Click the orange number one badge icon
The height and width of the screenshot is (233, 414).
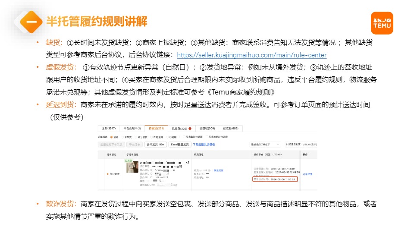coord(31,21)
